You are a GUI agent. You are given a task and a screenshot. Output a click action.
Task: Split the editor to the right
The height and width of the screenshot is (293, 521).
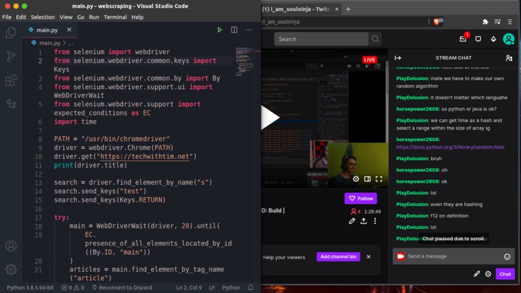pyautogui.click(x=234, y=30)
